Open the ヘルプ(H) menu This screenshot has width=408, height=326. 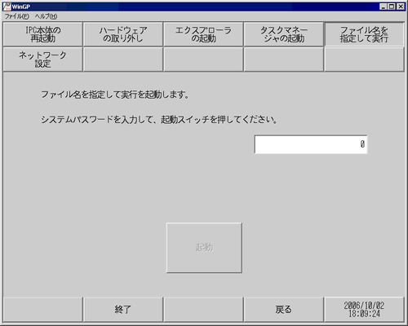(x=46, y=16)
